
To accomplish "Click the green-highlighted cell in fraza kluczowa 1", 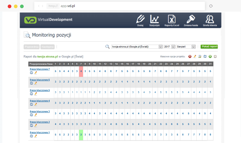I will coord(81,135).
